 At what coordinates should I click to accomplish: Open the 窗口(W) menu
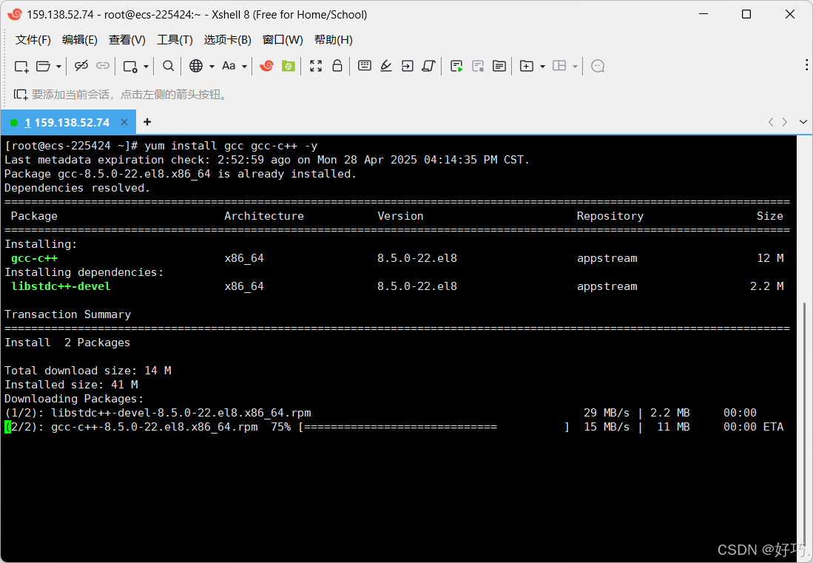click(x=283, y=40)
